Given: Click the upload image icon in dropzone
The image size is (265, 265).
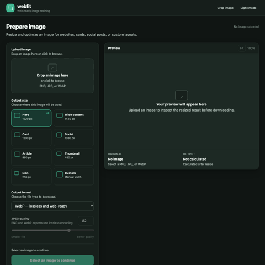Looking at the screenshot, I should tap(52, 67).
